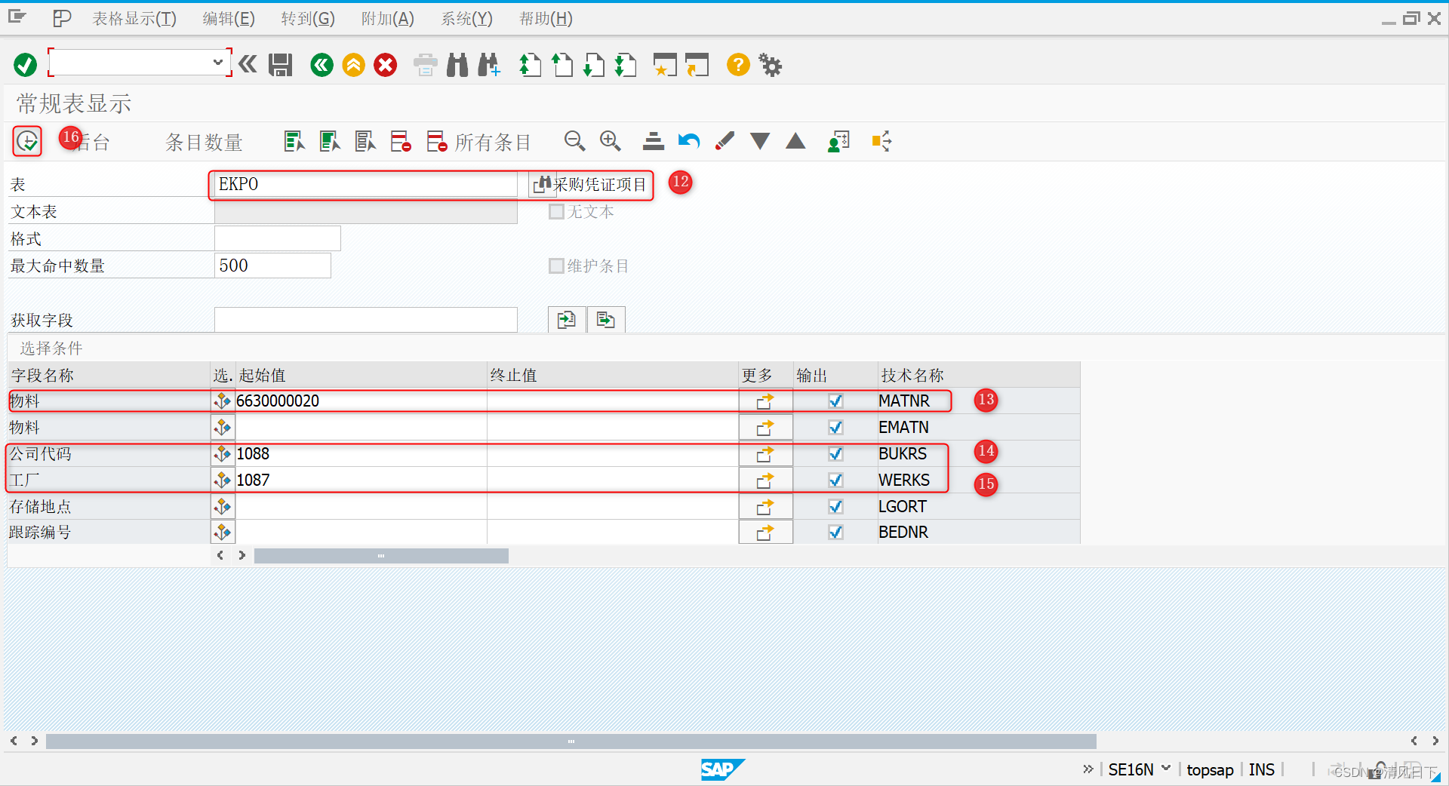Click the Save icon in the toolbar

pos(279,65)
